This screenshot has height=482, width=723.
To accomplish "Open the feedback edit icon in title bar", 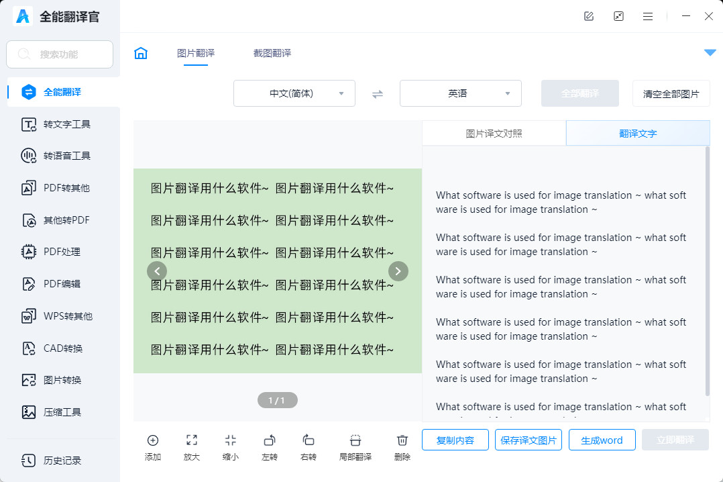I will click(589, 16).
